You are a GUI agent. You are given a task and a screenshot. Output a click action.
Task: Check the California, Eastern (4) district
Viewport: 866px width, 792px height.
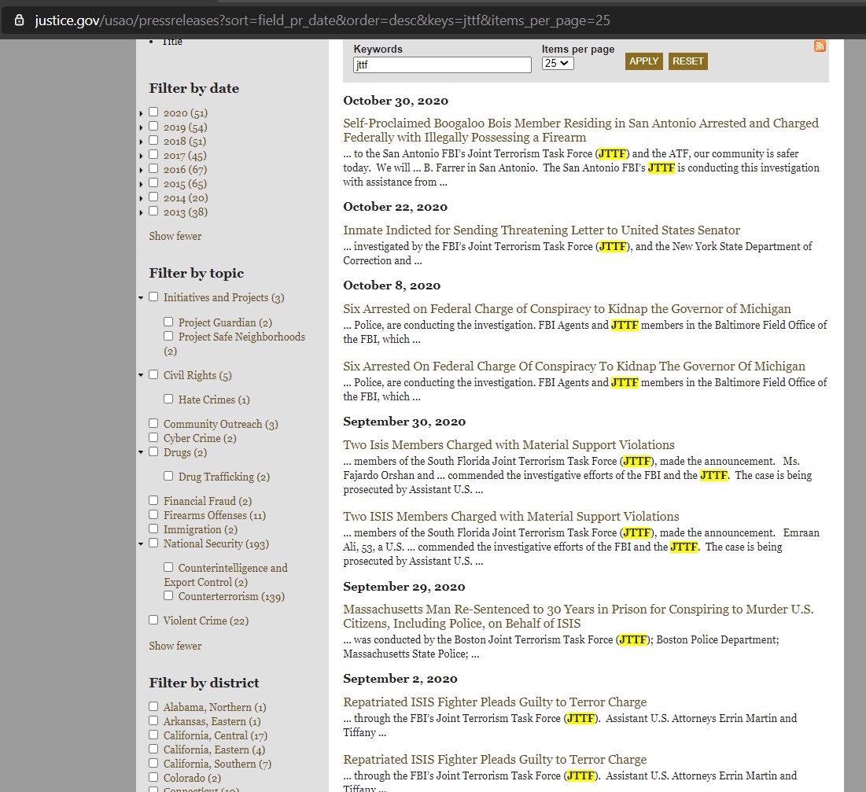click(153, 749)
